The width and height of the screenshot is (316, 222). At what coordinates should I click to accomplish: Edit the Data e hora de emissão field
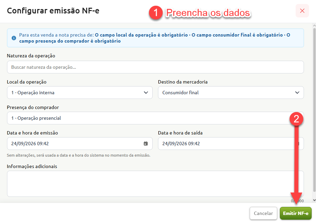80,144
